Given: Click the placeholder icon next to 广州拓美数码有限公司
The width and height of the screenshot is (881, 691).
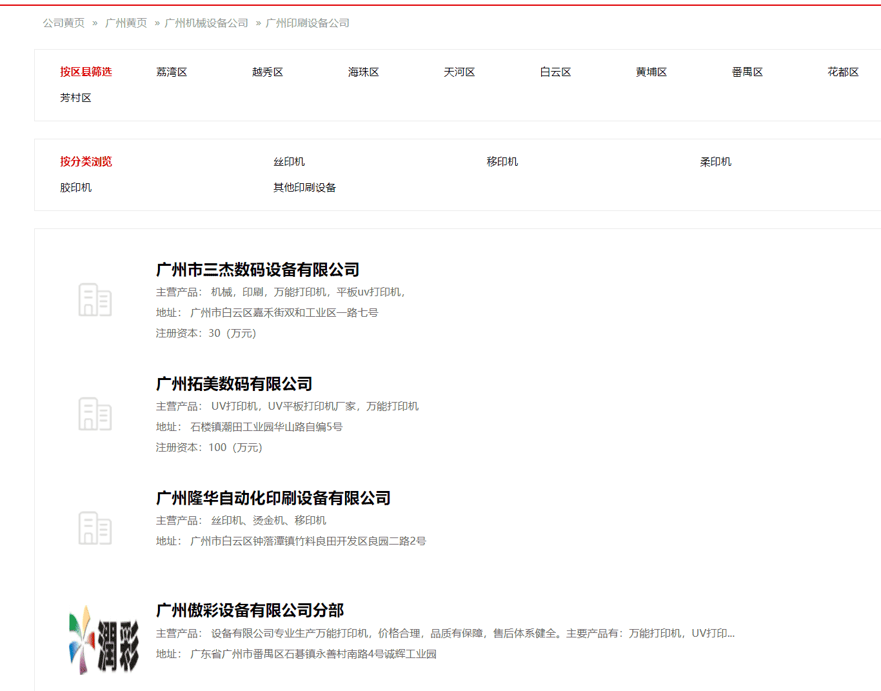Looking at the screenshot, I should tap(95, 414).
